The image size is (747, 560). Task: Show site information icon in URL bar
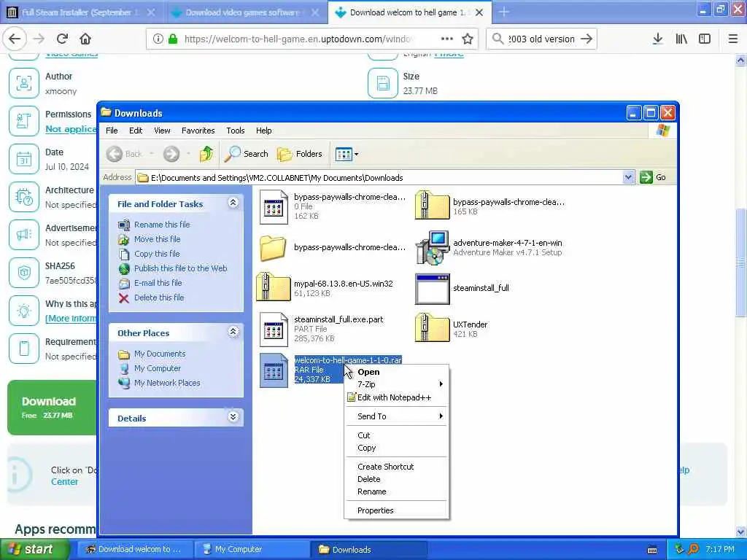click(x=158, y=39)
